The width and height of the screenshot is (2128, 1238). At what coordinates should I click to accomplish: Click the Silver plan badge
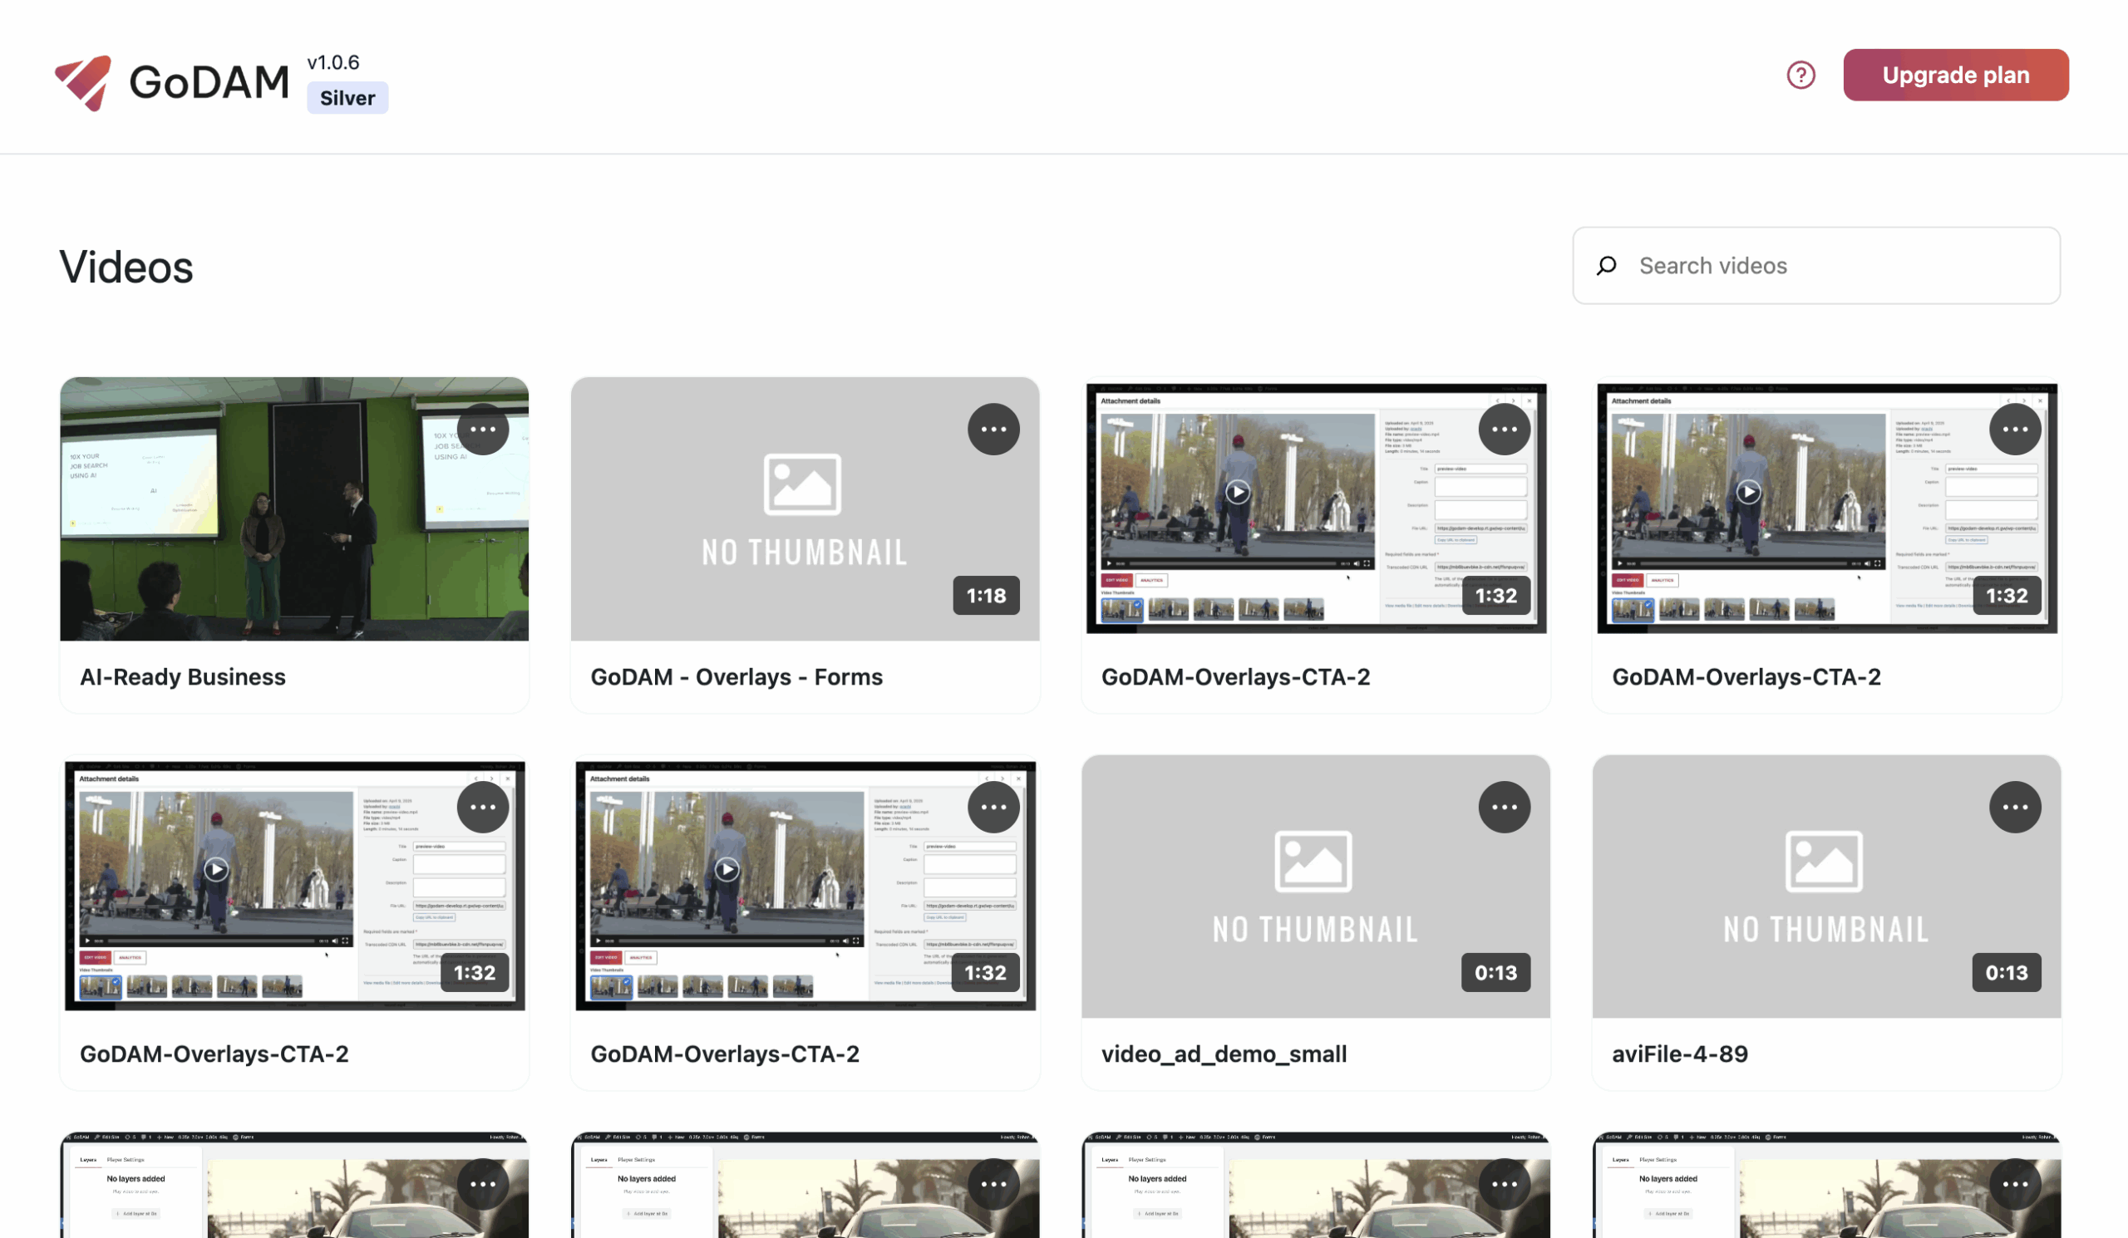347,98
